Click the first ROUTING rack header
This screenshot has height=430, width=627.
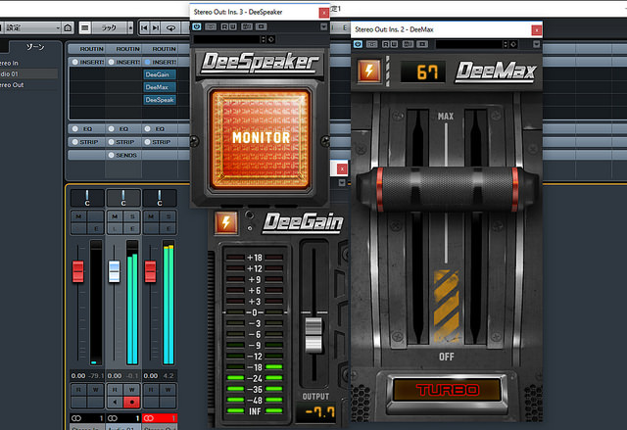point(86,49)
